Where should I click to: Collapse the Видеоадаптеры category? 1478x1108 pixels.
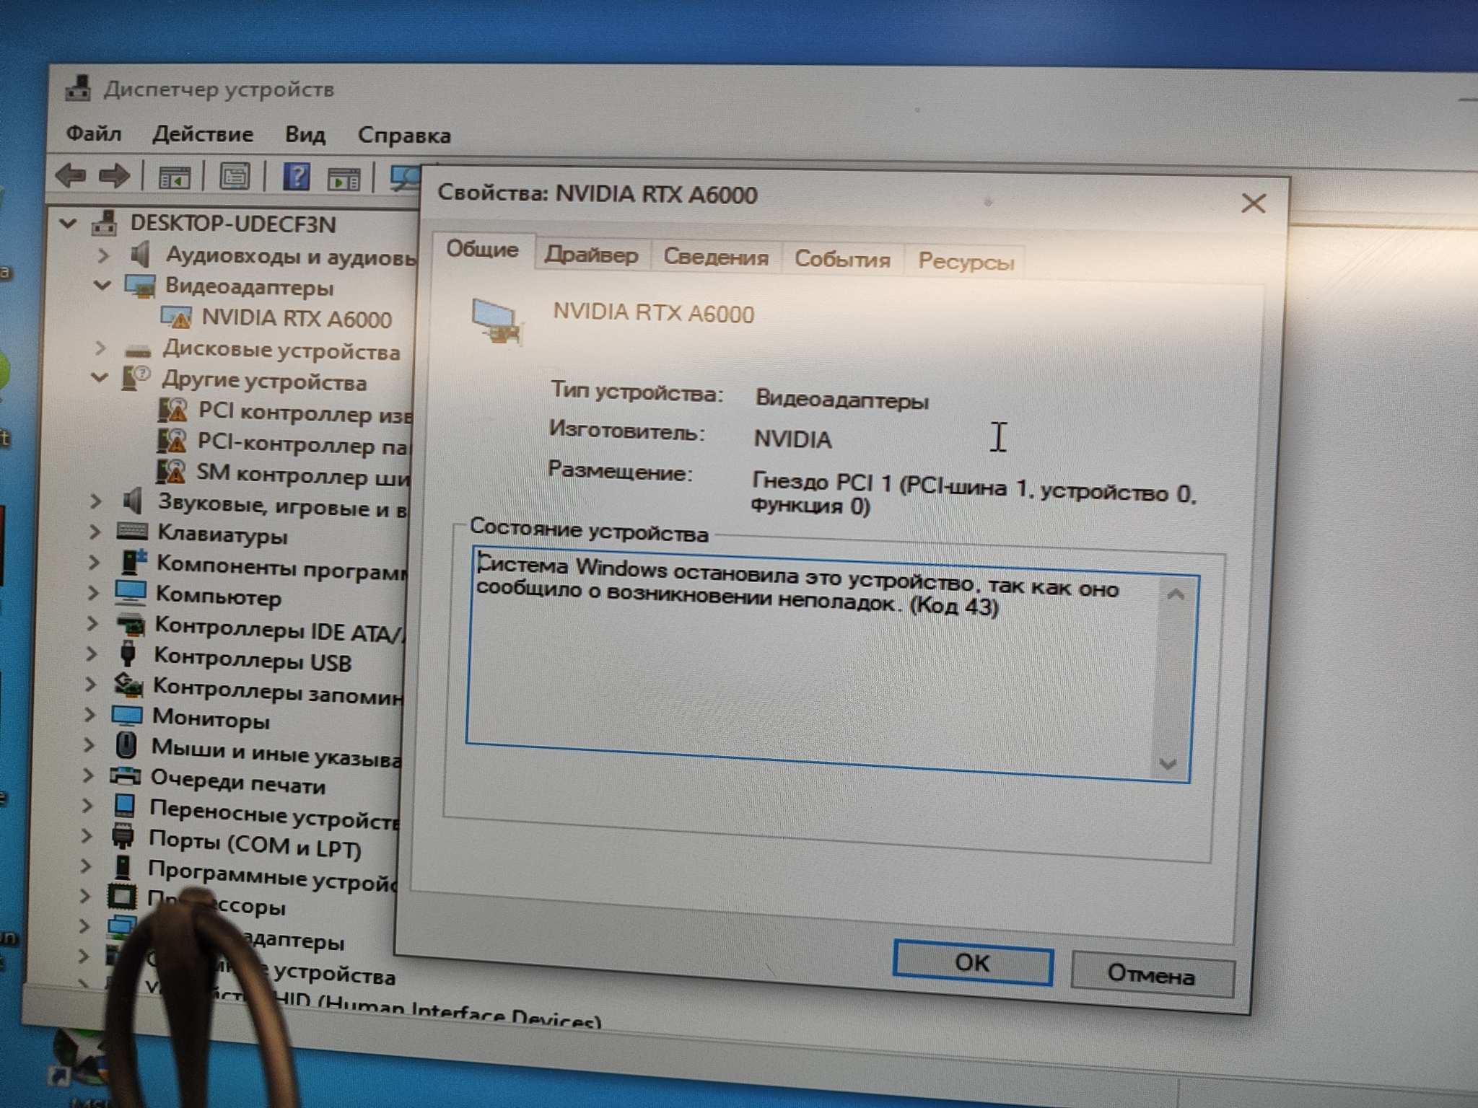point(102,285)
